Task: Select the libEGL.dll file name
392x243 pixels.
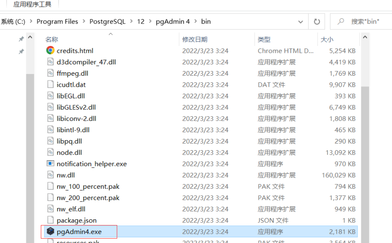Action: [x=71, y=96]
